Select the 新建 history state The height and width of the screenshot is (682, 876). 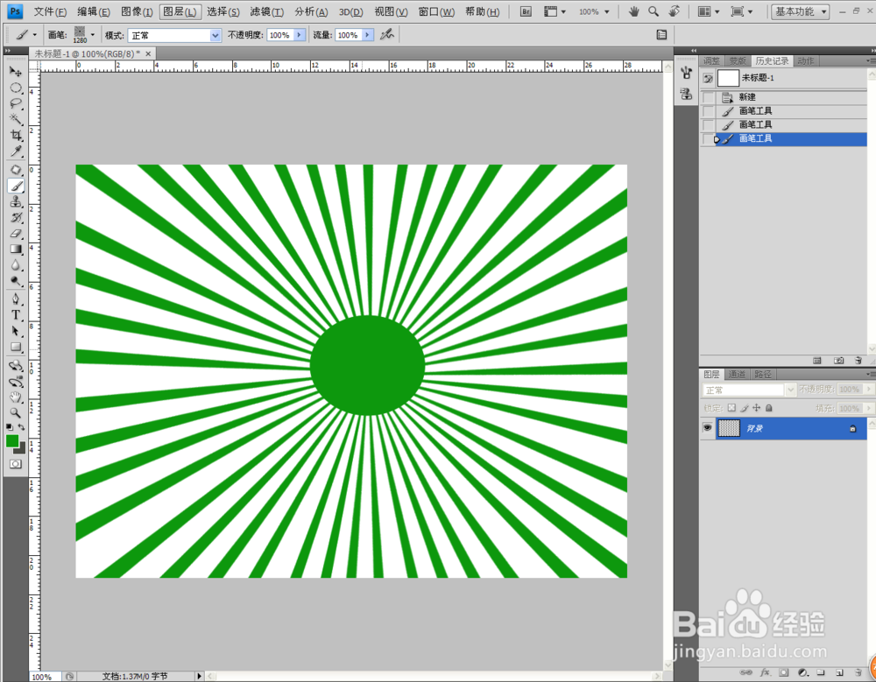[x=747, y=97]
